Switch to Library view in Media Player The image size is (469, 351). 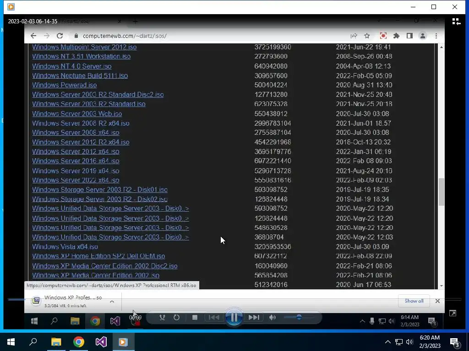coord(456,21)
